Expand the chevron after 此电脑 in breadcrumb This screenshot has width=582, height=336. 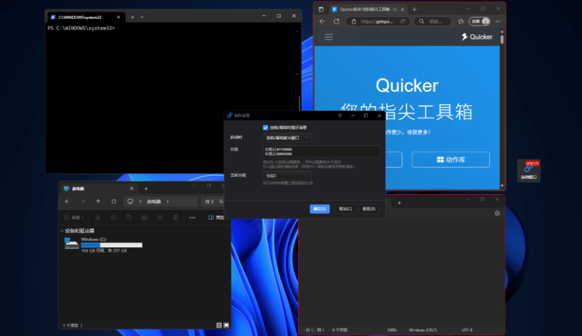(x=168, y=202)
